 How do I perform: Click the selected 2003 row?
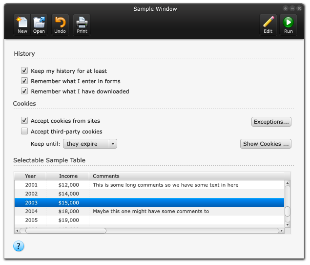pos(149,202)
